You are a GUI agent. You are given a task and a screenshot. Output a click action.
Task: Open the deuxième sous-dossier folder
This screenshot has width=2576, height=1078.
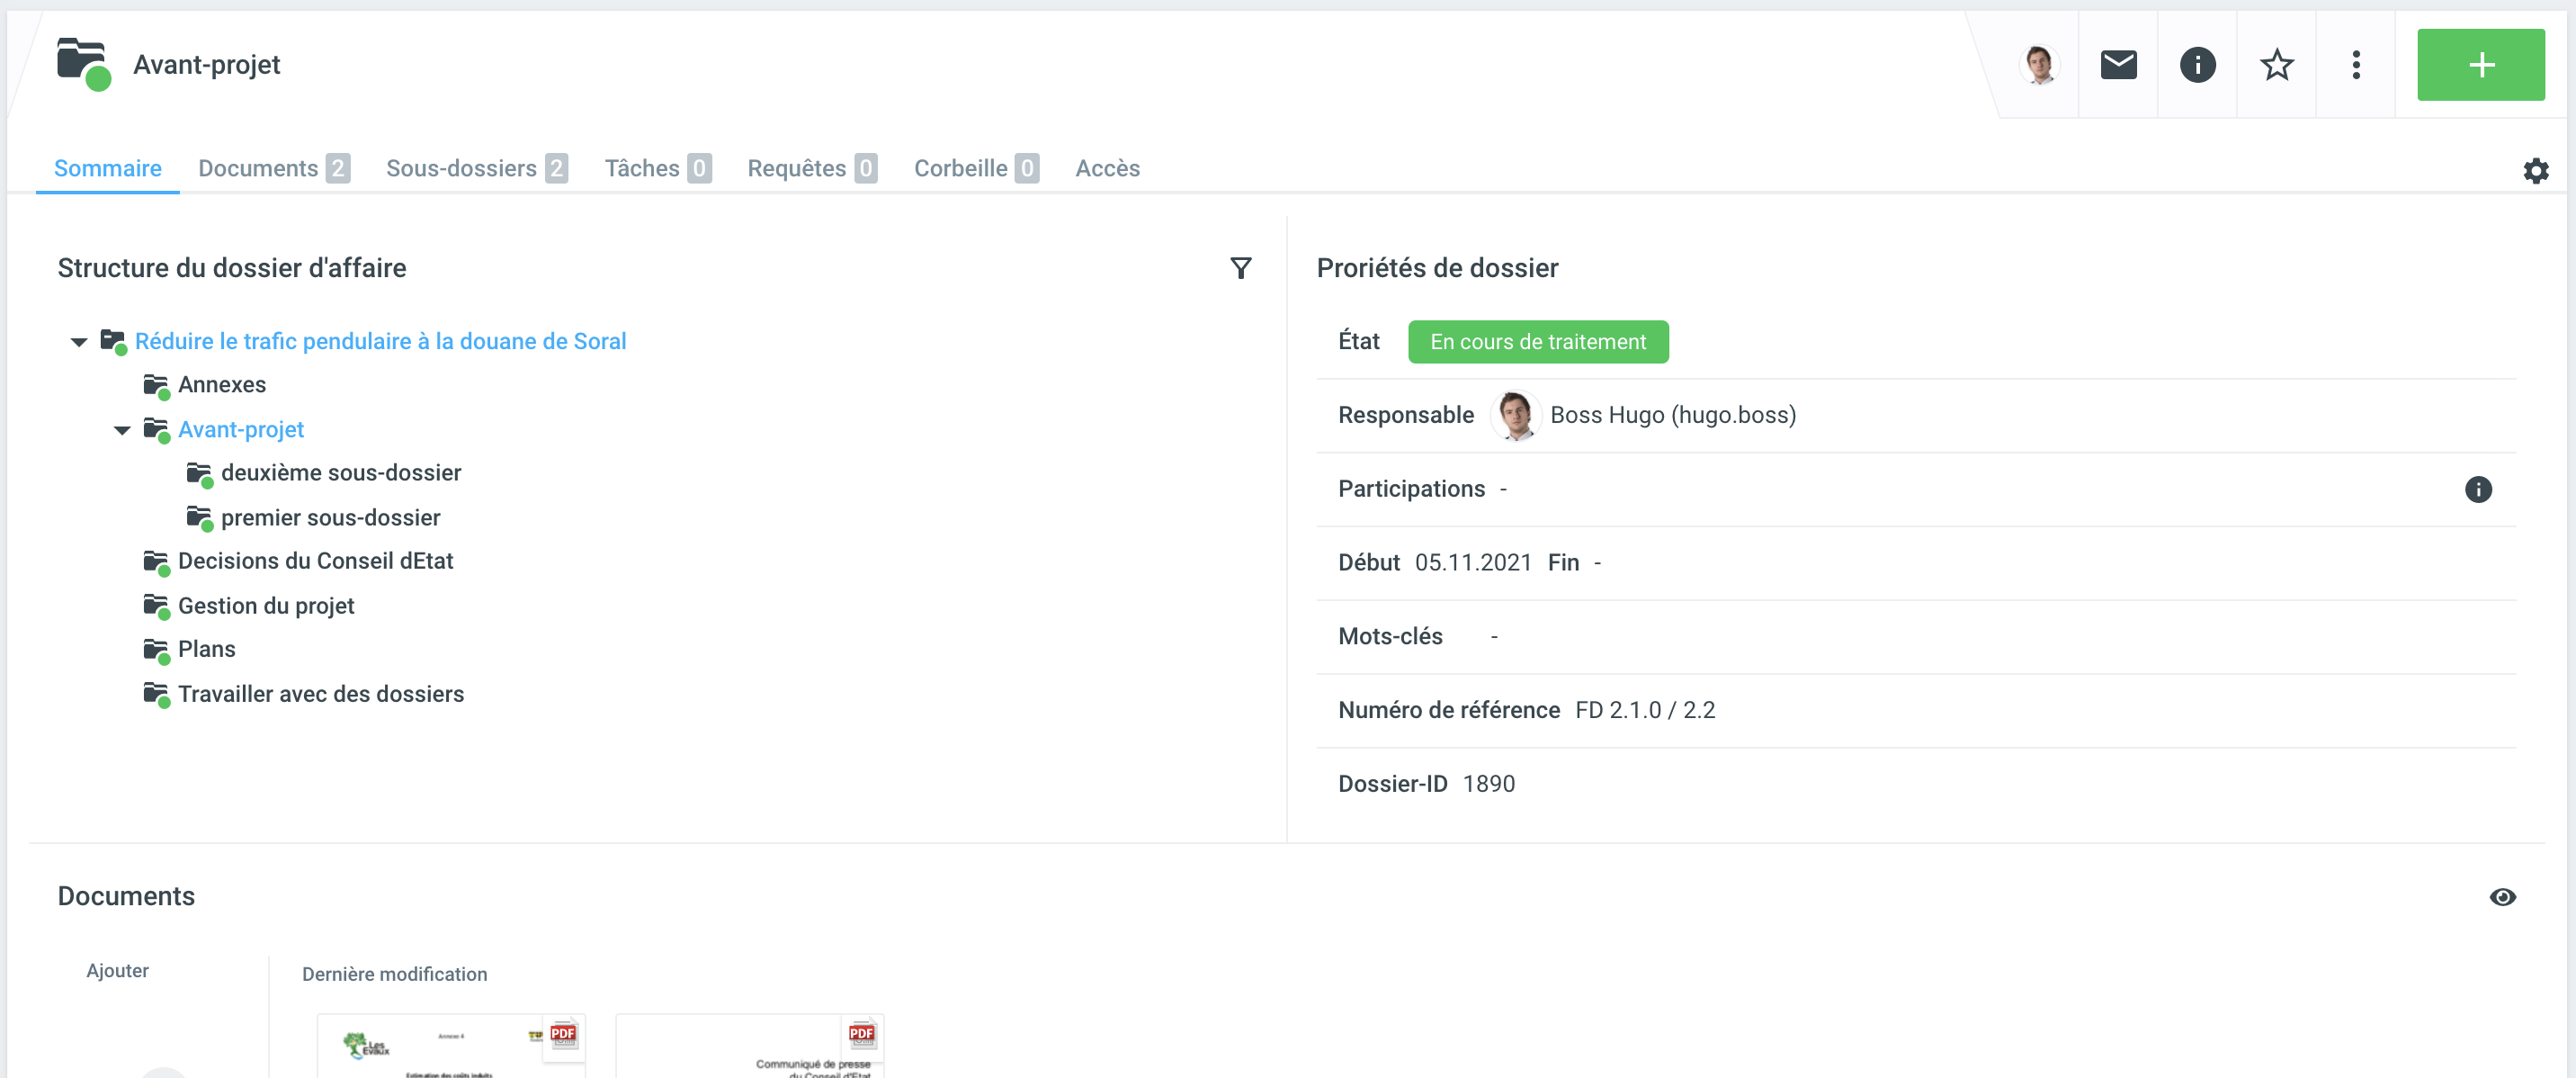340,473
